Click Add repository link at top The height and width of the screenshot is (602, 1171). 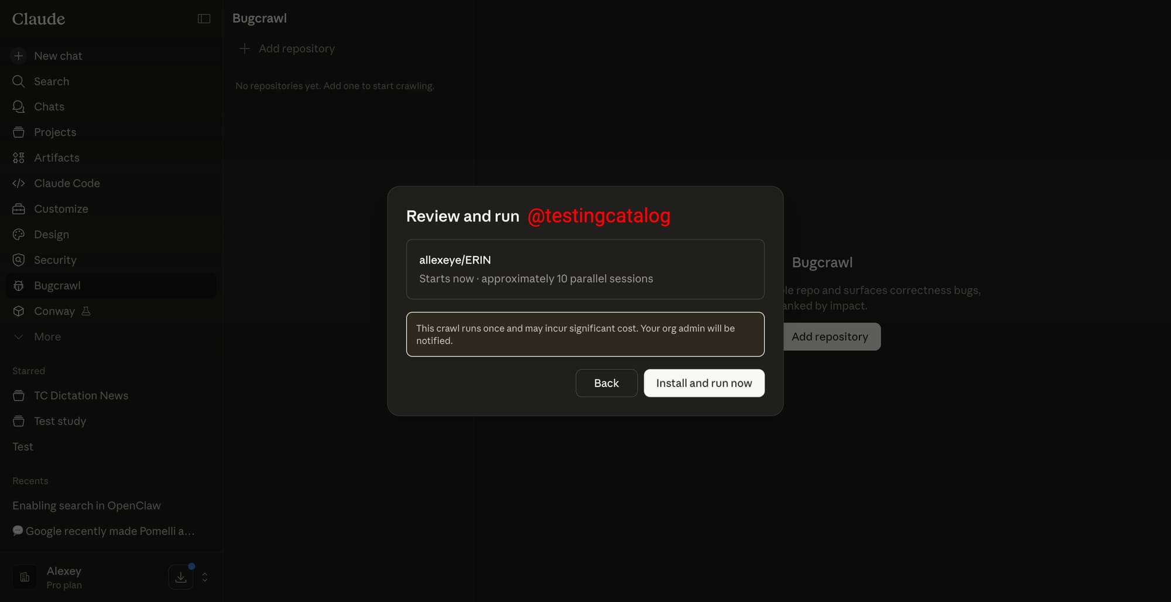pos(287,49)
